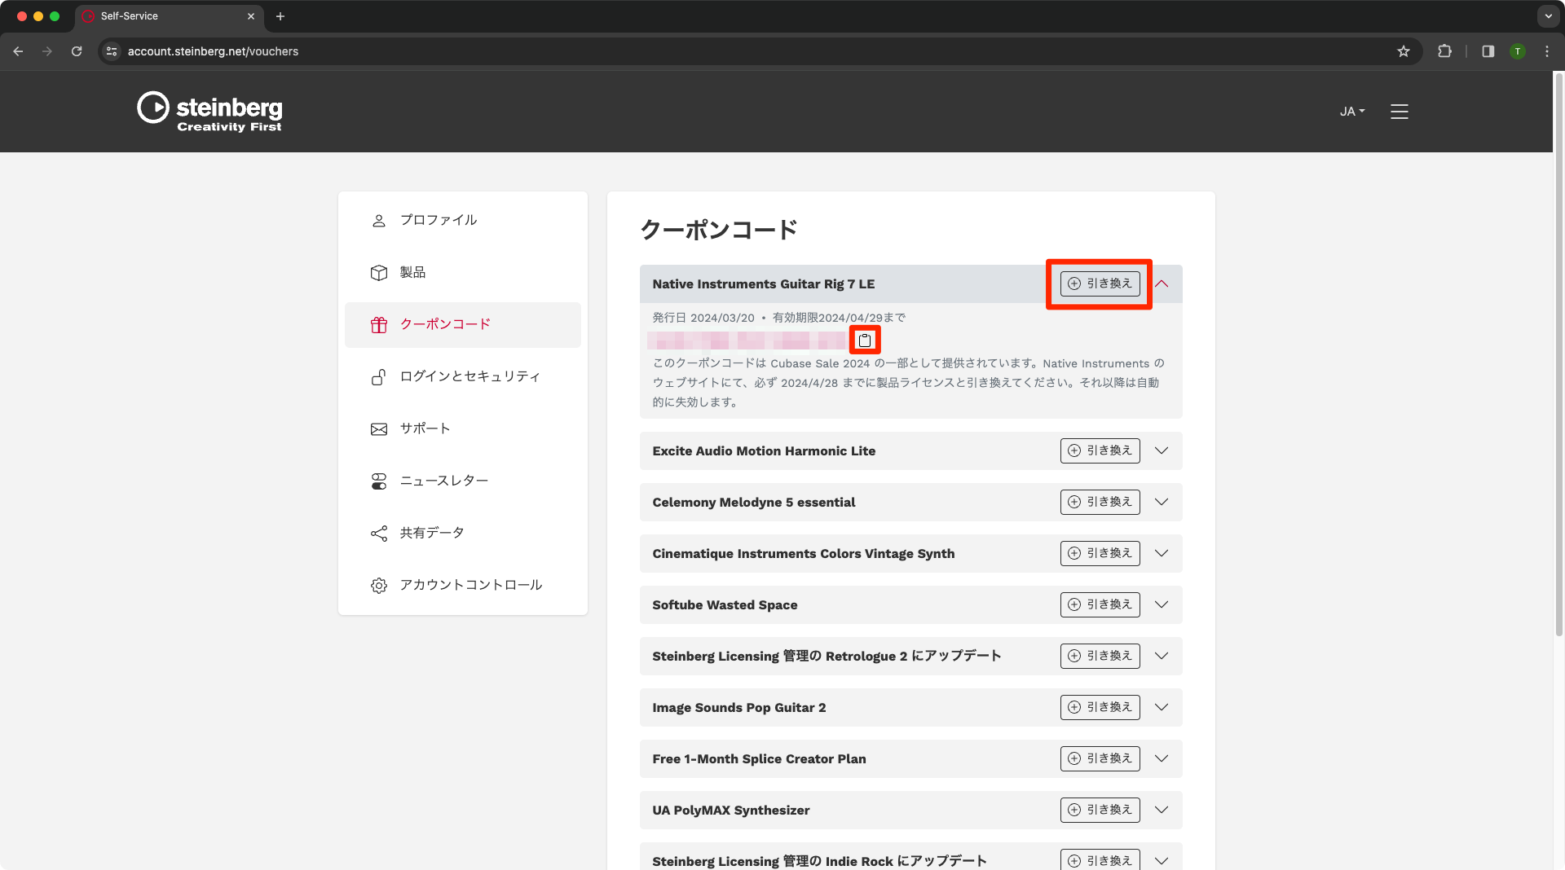Viewport: 1565px width, 870px height.
Task: Click the Excite Audio Motion Harmonic Lite title
Action: tap(764, 451)
